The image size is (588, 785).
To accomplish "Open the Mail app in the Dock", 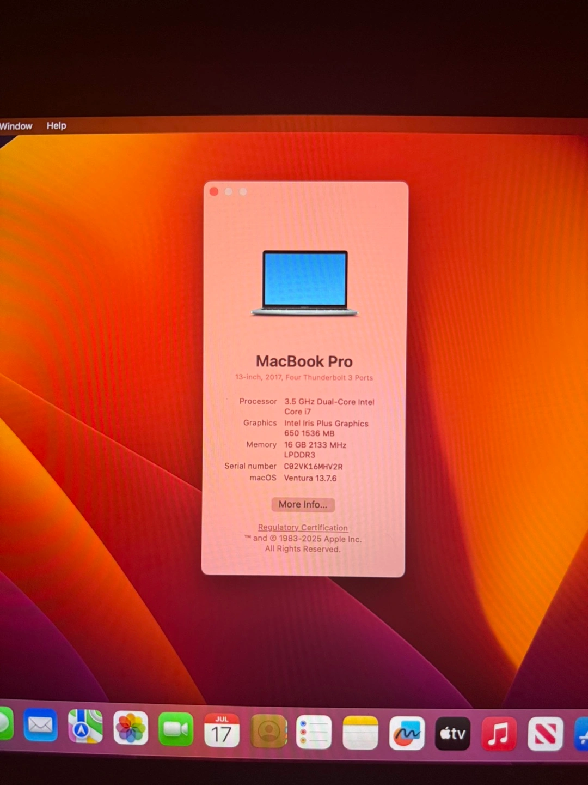I will coord(40,725).
